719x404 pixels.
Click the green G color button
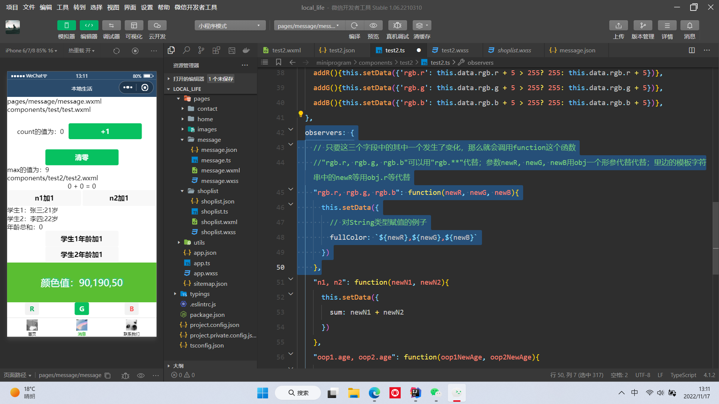[82, 309]
